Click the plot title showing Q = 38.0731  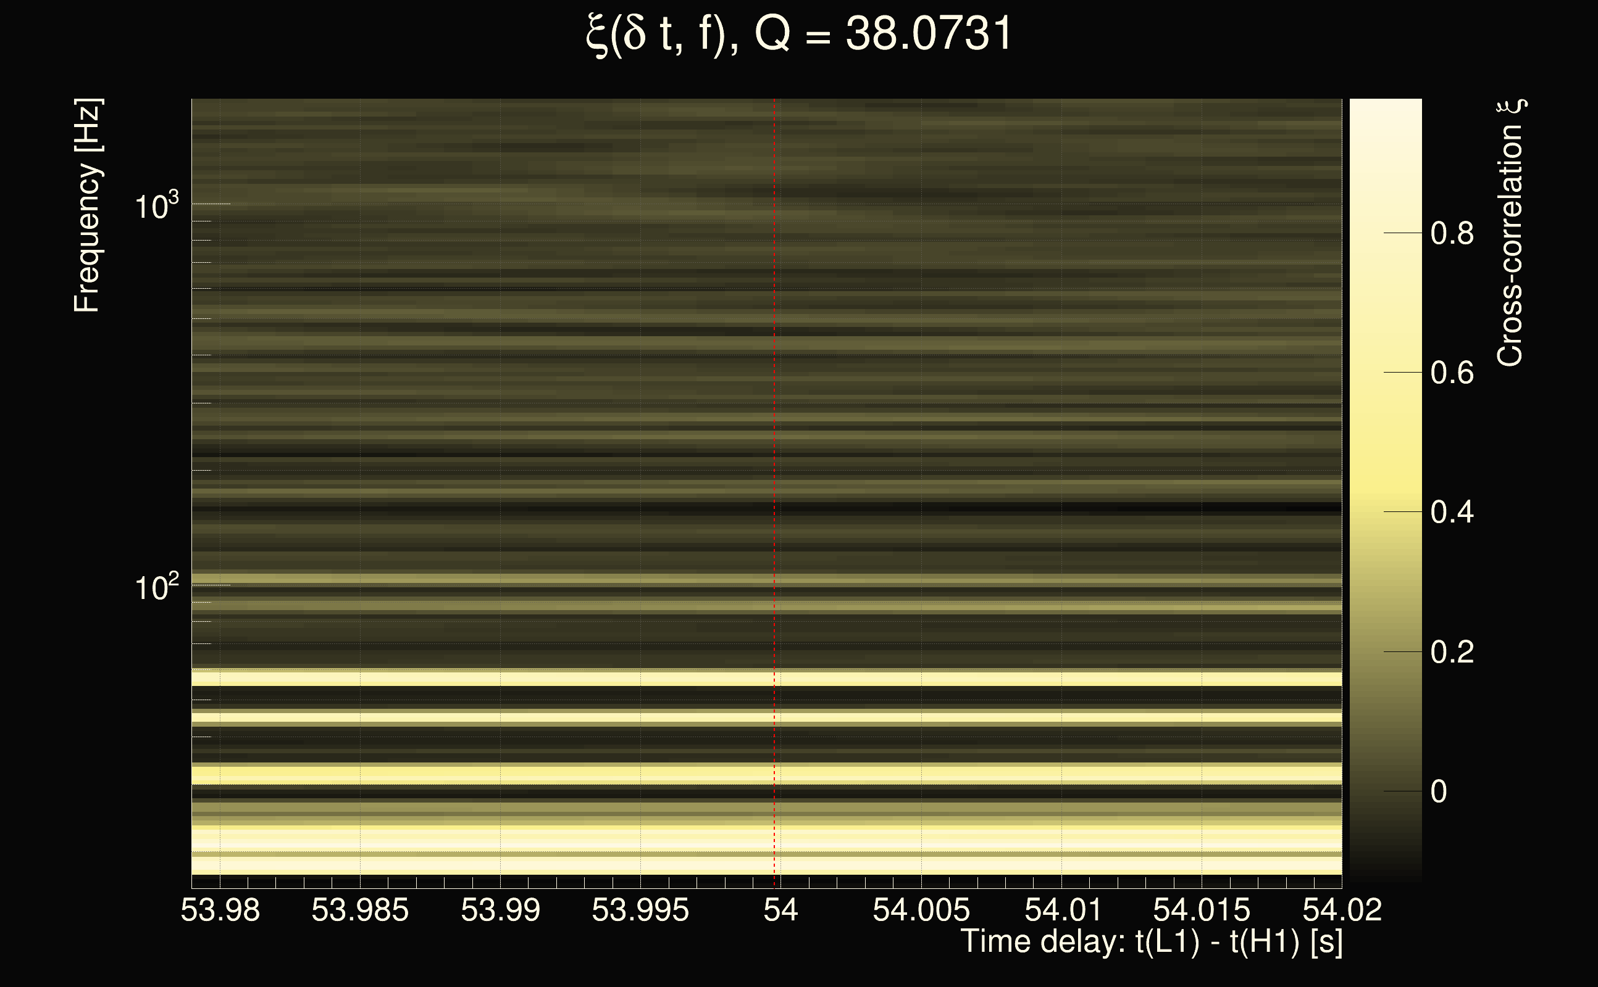[x=798, y=34]
